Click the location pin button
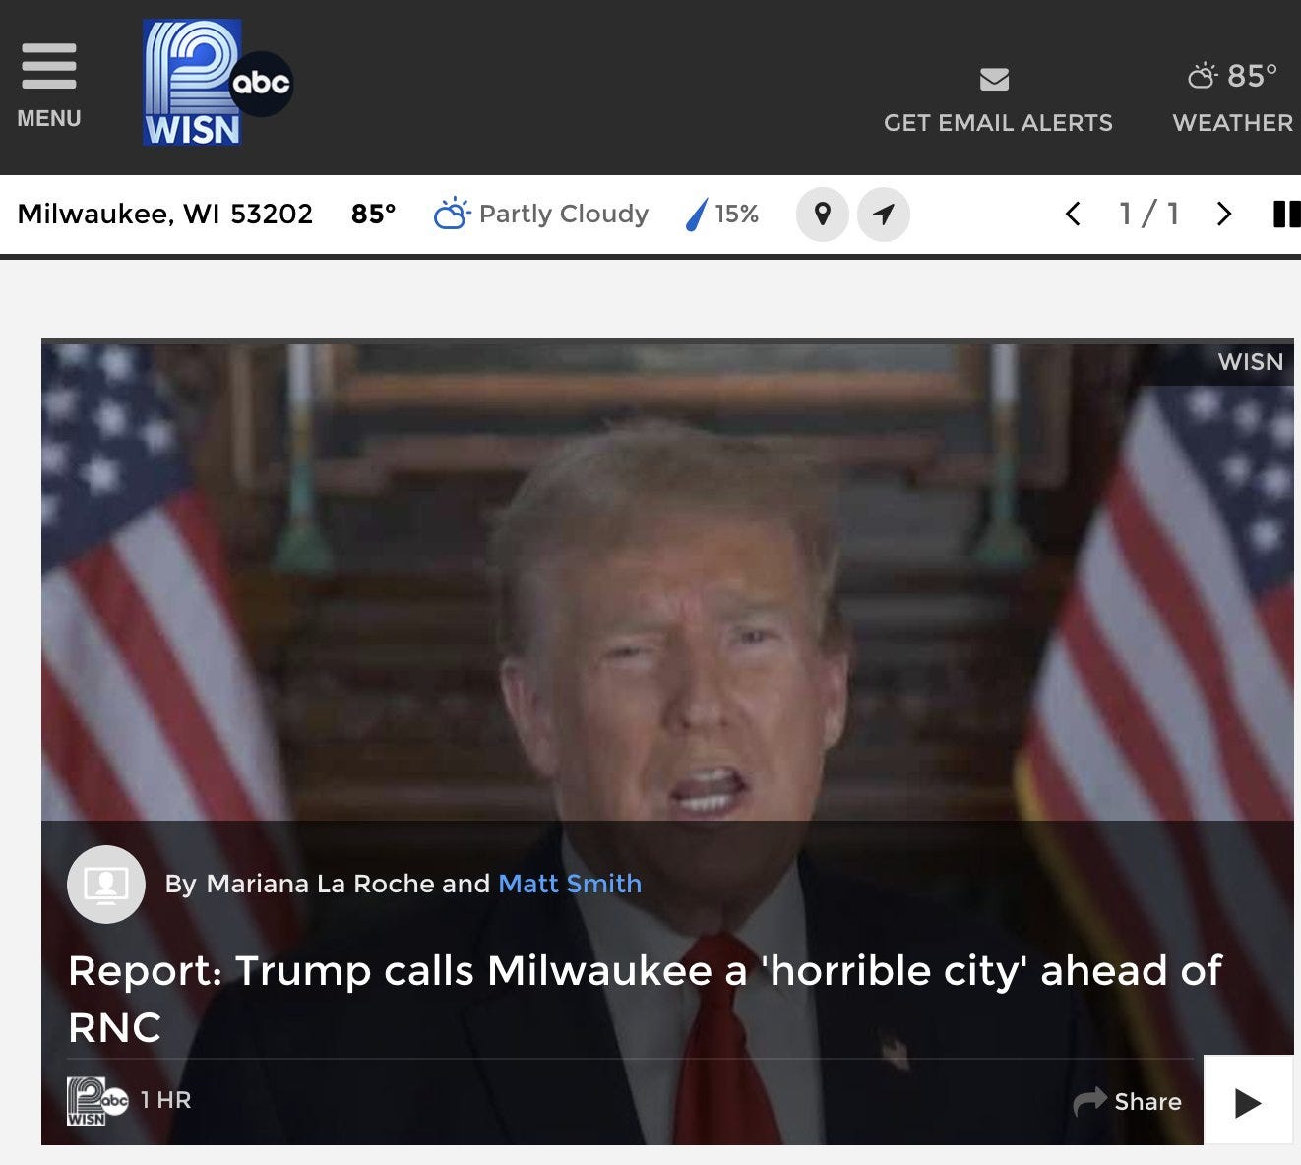The width and height of the screenshot is (1301, 1165). click(x=823, y=215)
